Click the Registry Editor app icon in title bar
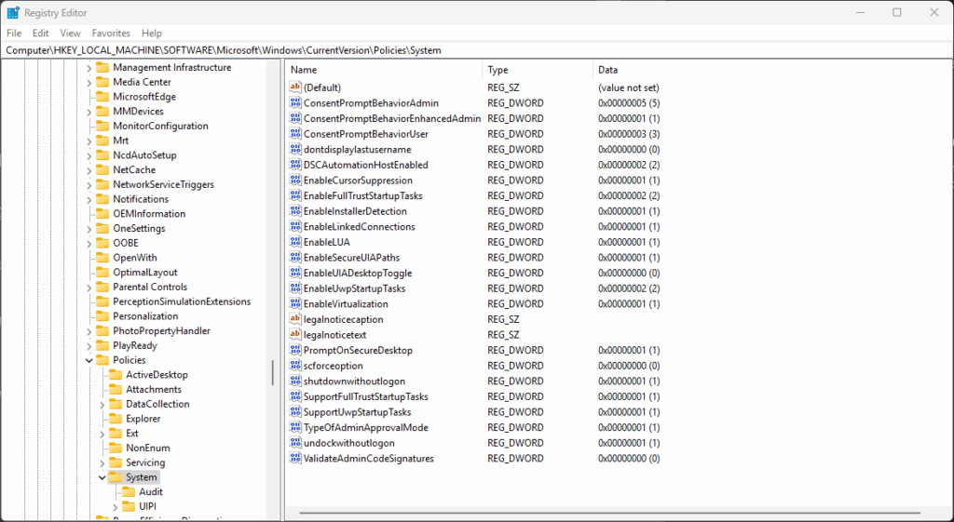This screenshot has height=522, width=954. [13, 13]
